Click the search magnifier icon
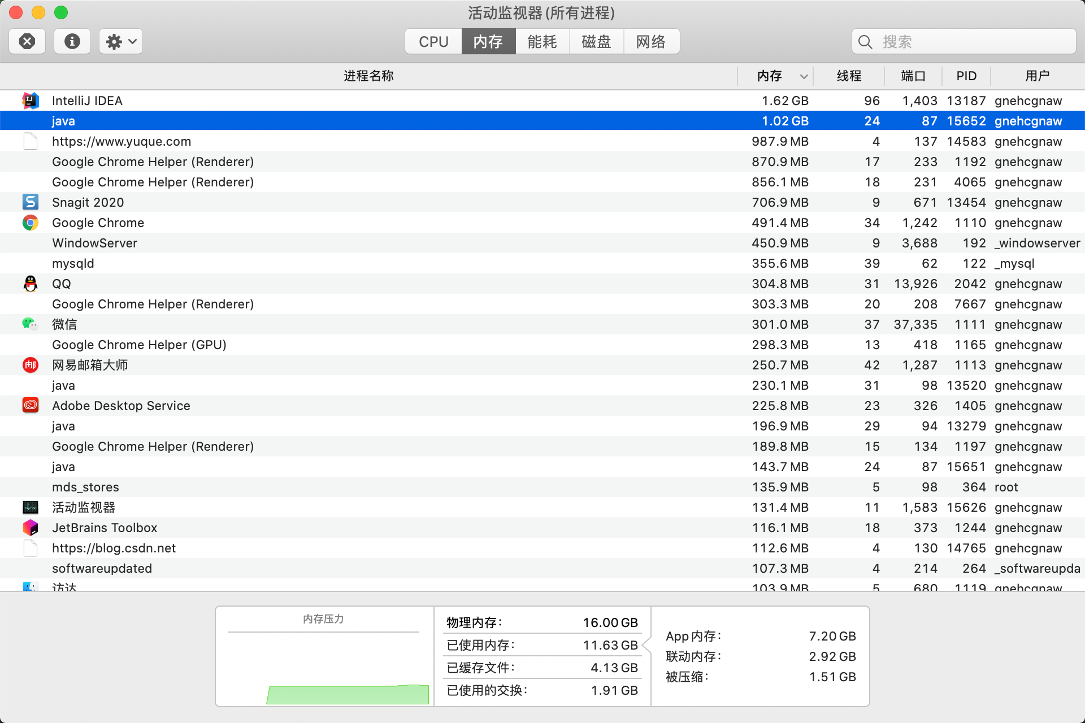 [865, 42]
